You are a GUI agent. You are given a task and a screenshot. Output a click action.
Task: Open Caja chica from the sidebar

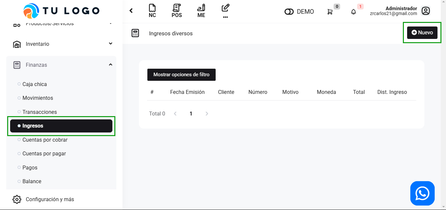coord(35,84)
